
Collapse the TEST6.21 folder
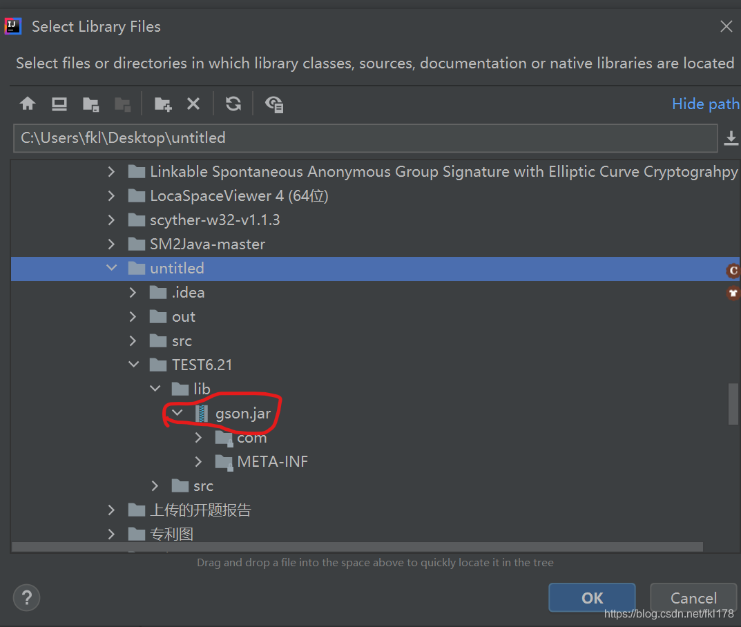[x=134, y=365]
